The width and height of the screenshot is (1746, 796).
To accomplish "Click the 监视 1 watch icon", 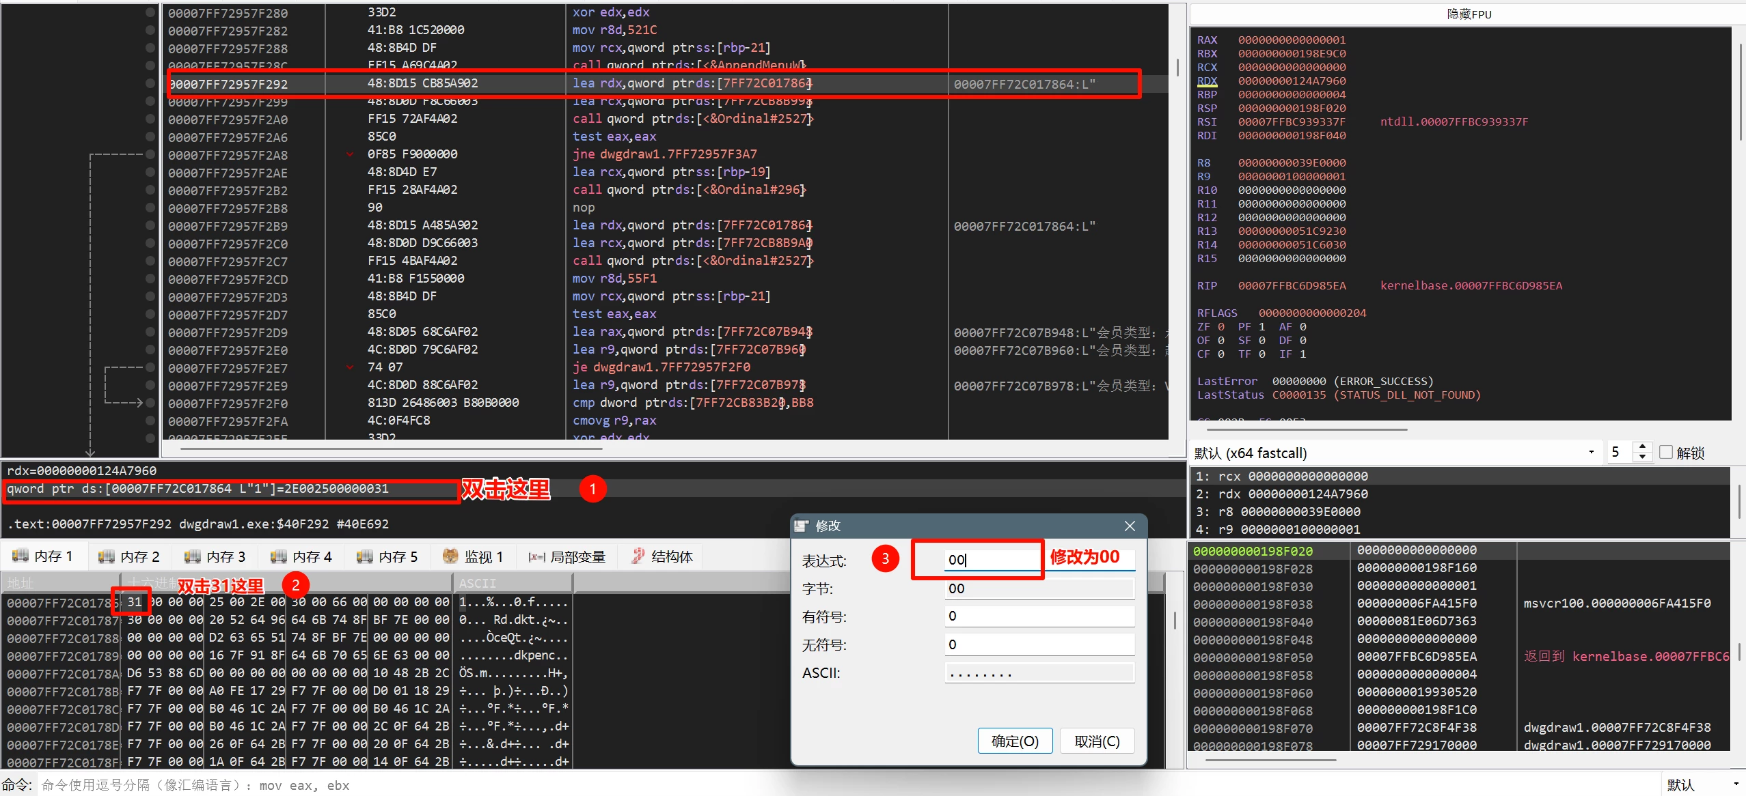I will click(x=450, y=556).
